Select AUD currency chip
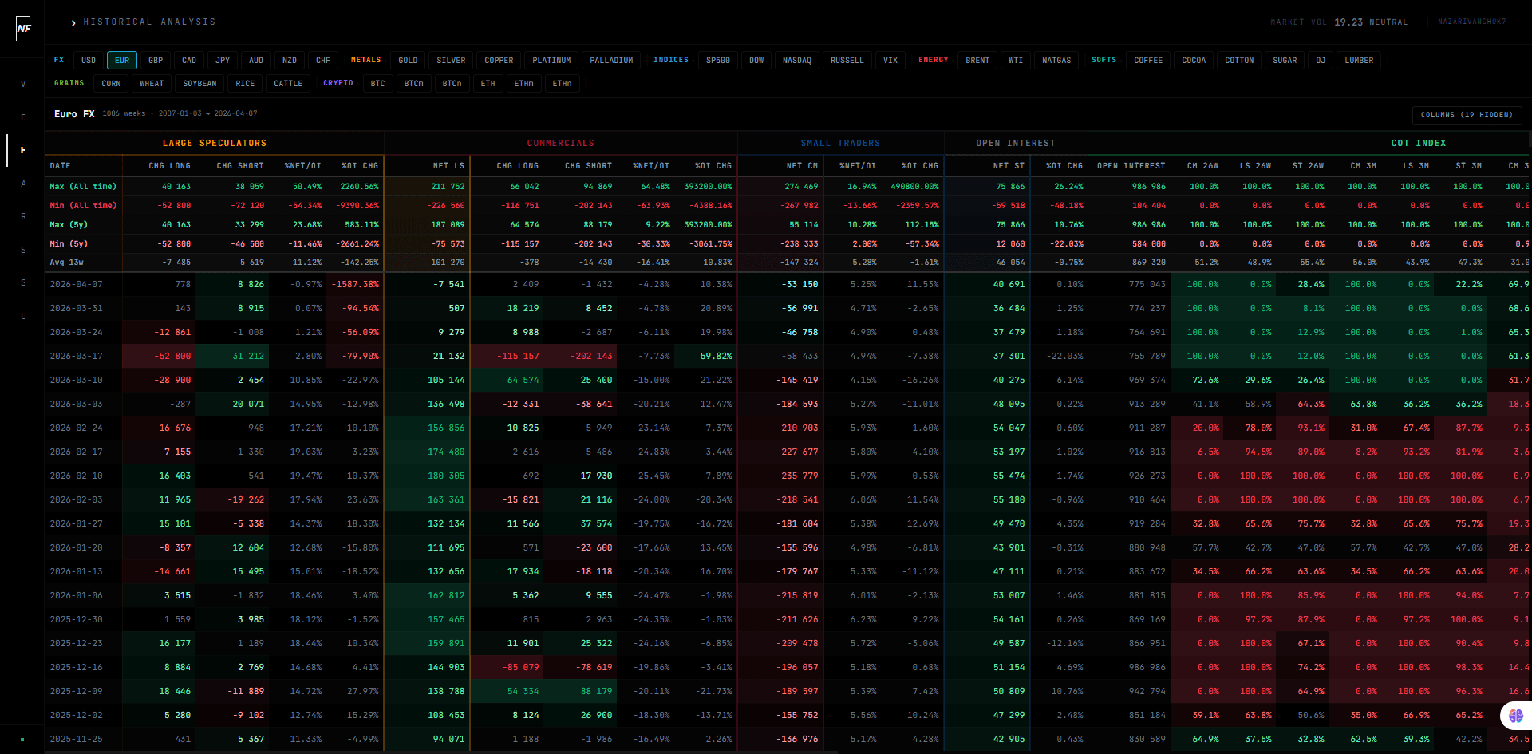 (x=256, y=61)
